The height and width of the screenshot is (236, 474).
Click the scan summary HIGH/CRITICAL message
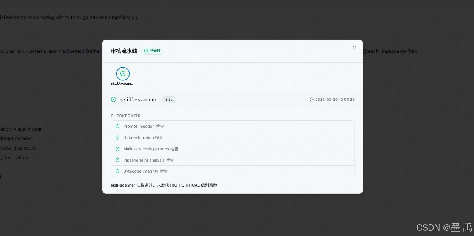click(x=164, y=185)
